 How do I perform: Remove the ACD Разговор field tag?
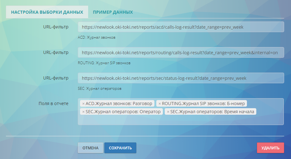83,104
